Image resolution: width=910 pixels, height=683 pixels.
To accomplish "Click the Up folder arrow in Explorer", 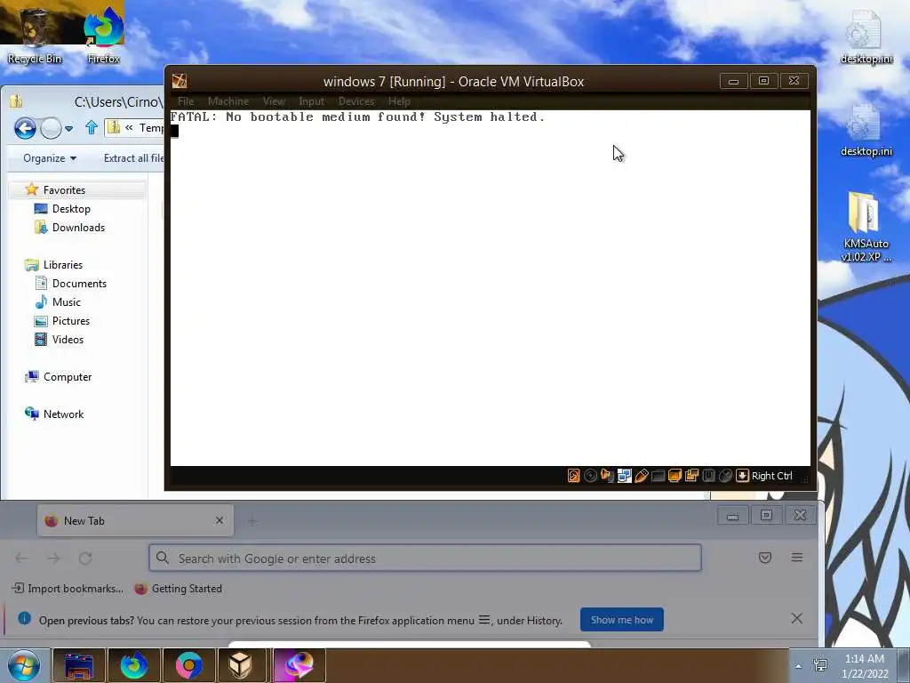I will tap(92, 127).
